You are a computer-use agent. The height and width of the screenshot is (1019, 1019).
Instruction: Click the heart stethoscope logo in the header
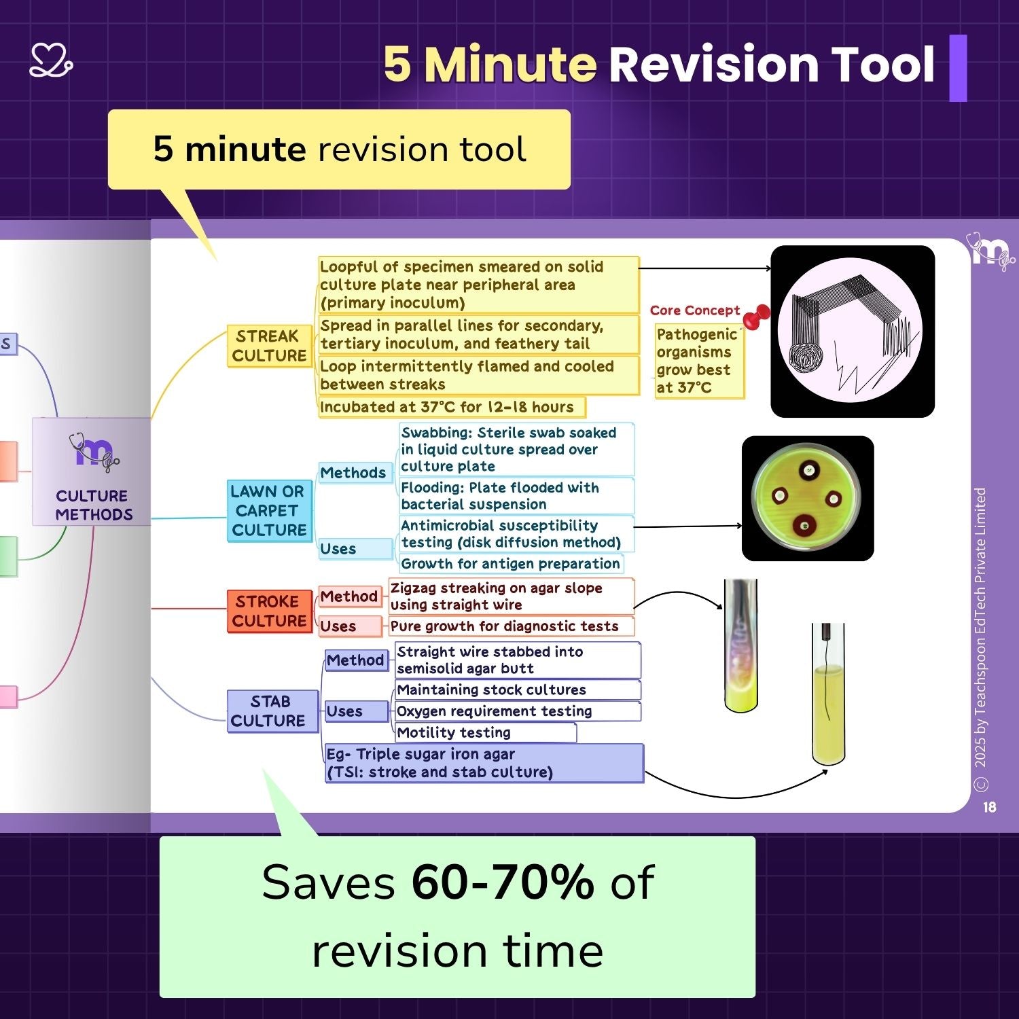pyautogui.click(x=51, y=61)
